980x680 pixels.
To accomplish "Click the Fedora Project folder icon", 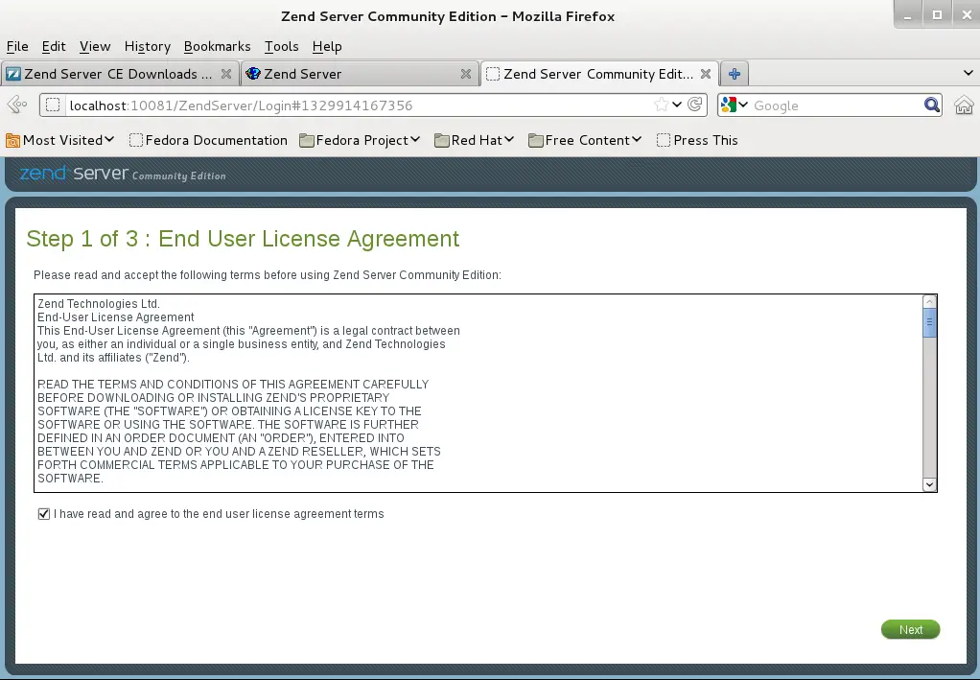I will 306,141.
